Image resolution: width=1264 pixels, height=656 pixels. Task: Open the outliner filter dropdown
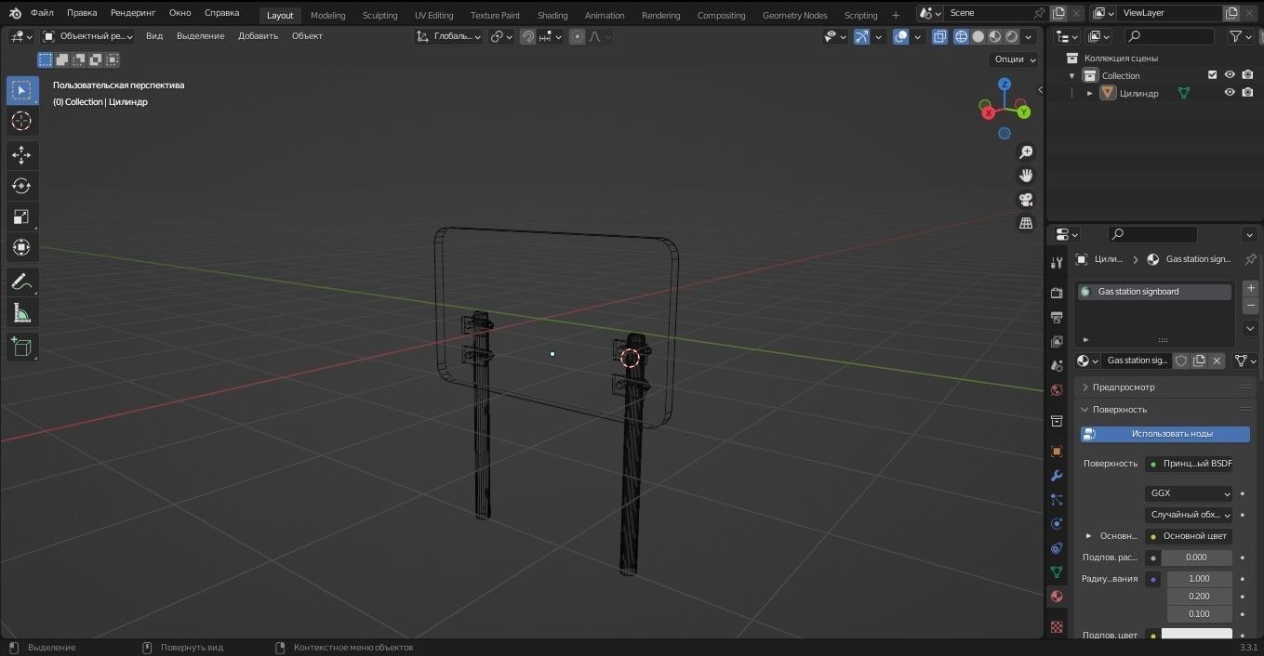(x=1241, y=36)
